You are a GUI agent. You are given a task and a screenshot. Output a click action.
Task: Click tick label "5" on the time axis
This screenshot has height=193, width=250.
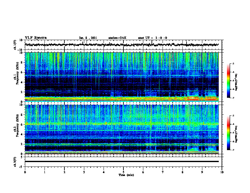123,172
